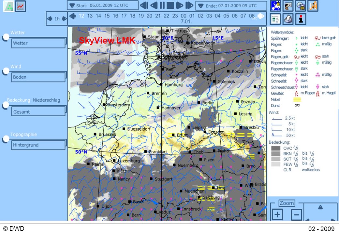Select hour 23 on the timeline

point(175,16)
